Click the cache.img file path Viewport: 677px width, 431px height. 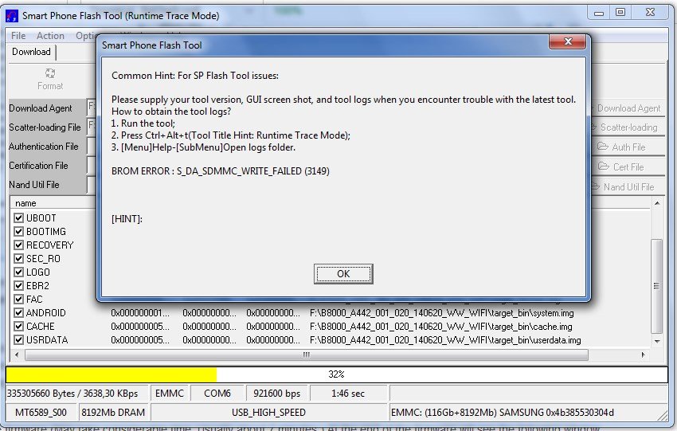pos(440,327)
